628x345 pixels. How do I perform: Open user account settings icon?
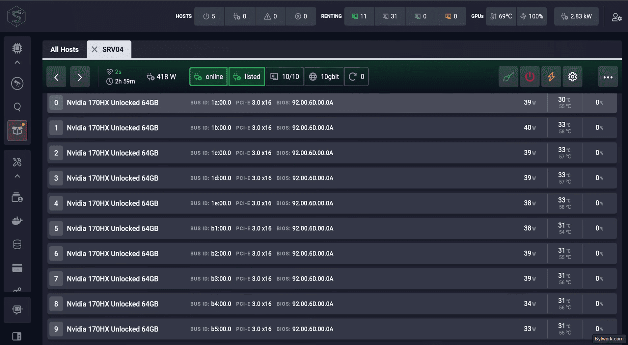tap(616, 17)
